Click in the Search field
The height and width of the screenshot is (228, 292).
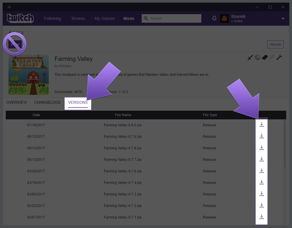(171, 18)
